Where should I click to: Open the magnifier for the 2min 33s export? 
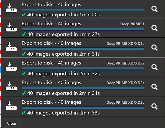(x=154, y=106)
